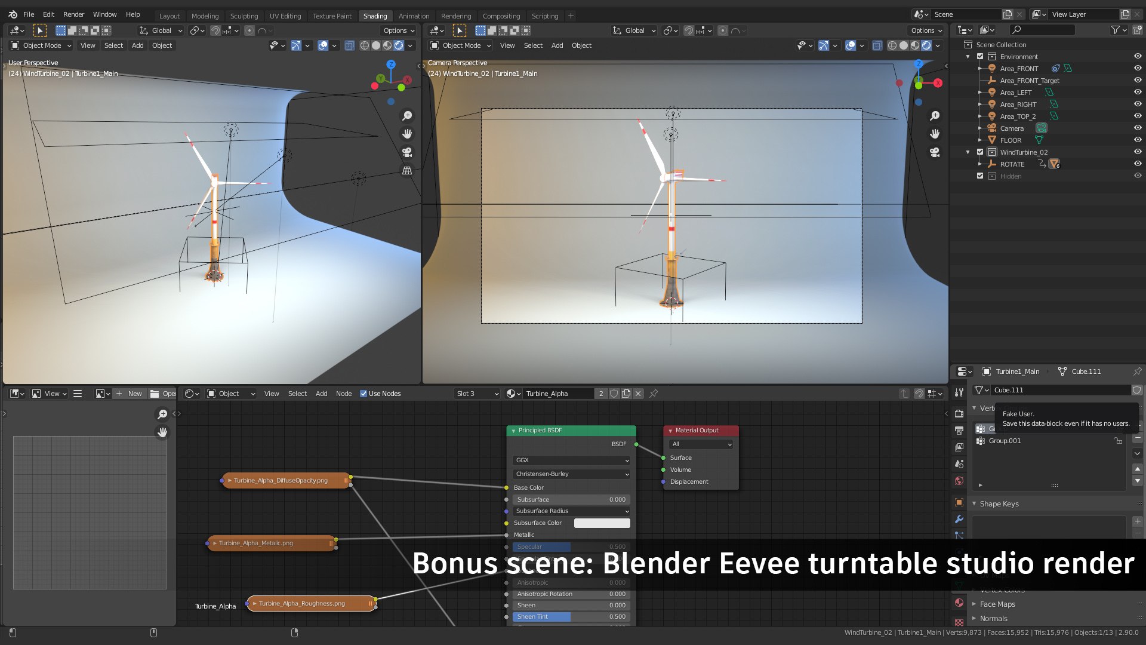The height and width of the screenshot is (645, 1146).
Task: Hide the Camera object in outliner
Action: [x=1138, y=128]
